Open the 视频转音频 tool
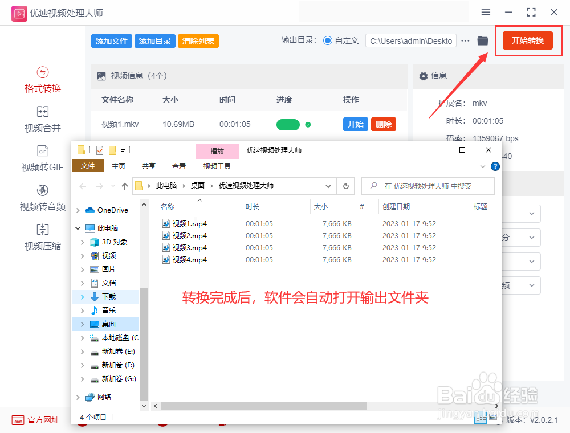The height and width of the screenshot is (433, 570). click(x=42, y=198)
